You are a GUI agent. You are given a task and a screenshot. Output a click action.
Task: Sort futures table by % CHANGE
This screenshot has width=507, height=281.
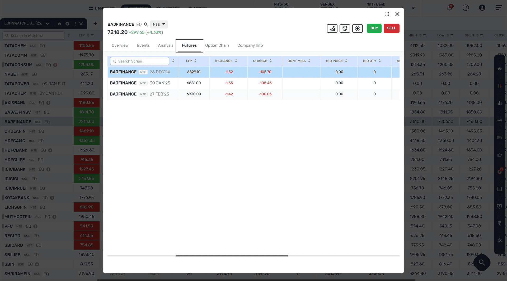236,61
